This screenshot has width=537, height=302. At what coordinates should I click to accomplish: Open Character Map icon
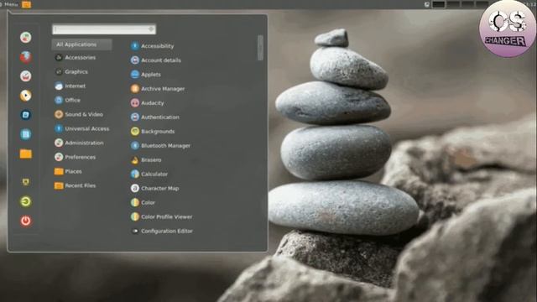coord(135,188)
